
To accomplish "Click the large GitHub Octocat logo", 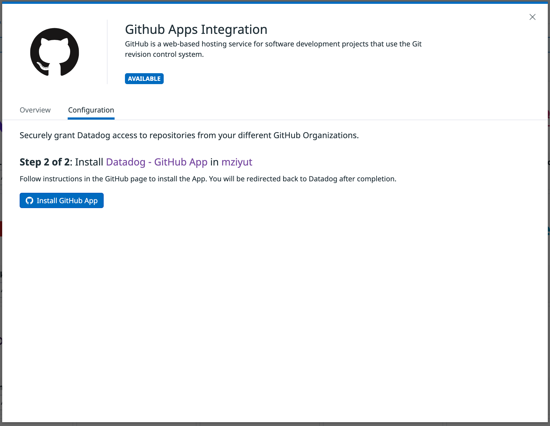I will tap(55, 52).
